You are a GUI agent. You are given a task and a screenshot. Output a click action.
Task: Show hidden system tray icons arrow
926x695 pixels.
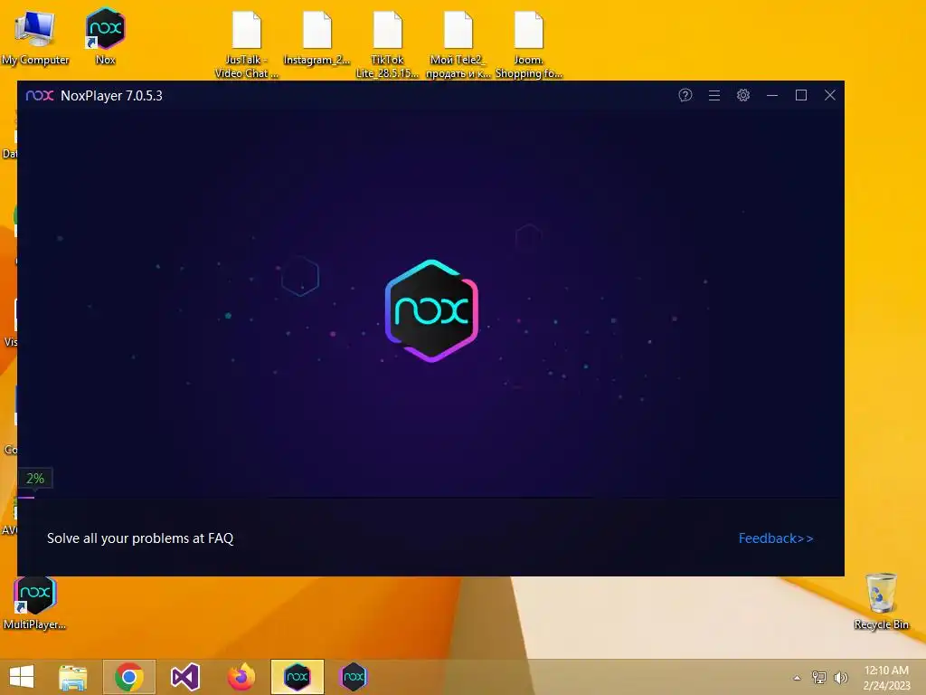coord(797,678)
